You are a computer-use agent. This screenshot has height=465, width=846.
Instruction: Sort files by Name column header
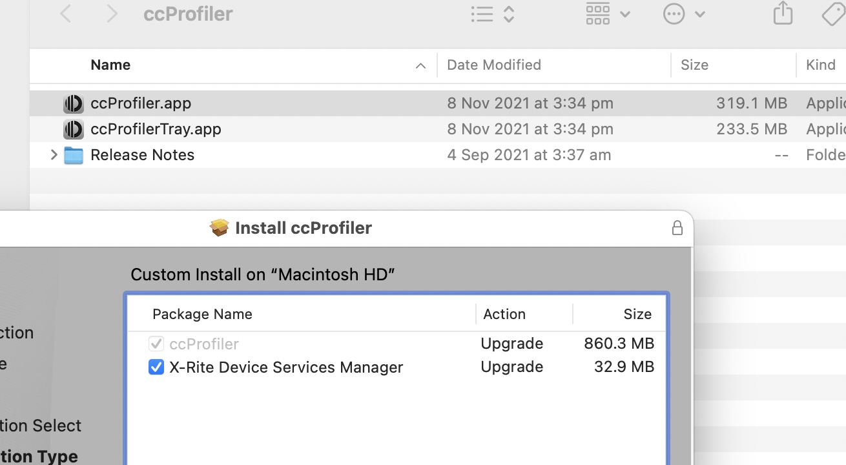pos(110,65)
